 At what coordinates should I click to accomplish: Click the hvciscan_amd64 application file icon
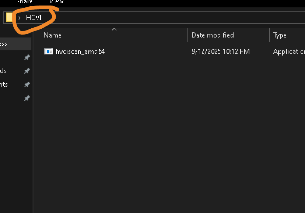click(48, 51)
